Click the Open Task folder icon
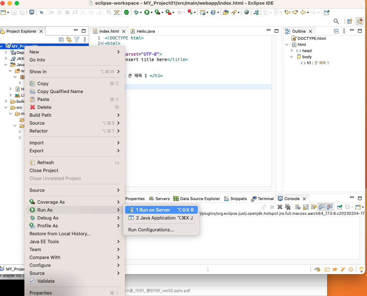Viewport: 367px width, 296px height. pyautogui.click(x=226, y=13)
